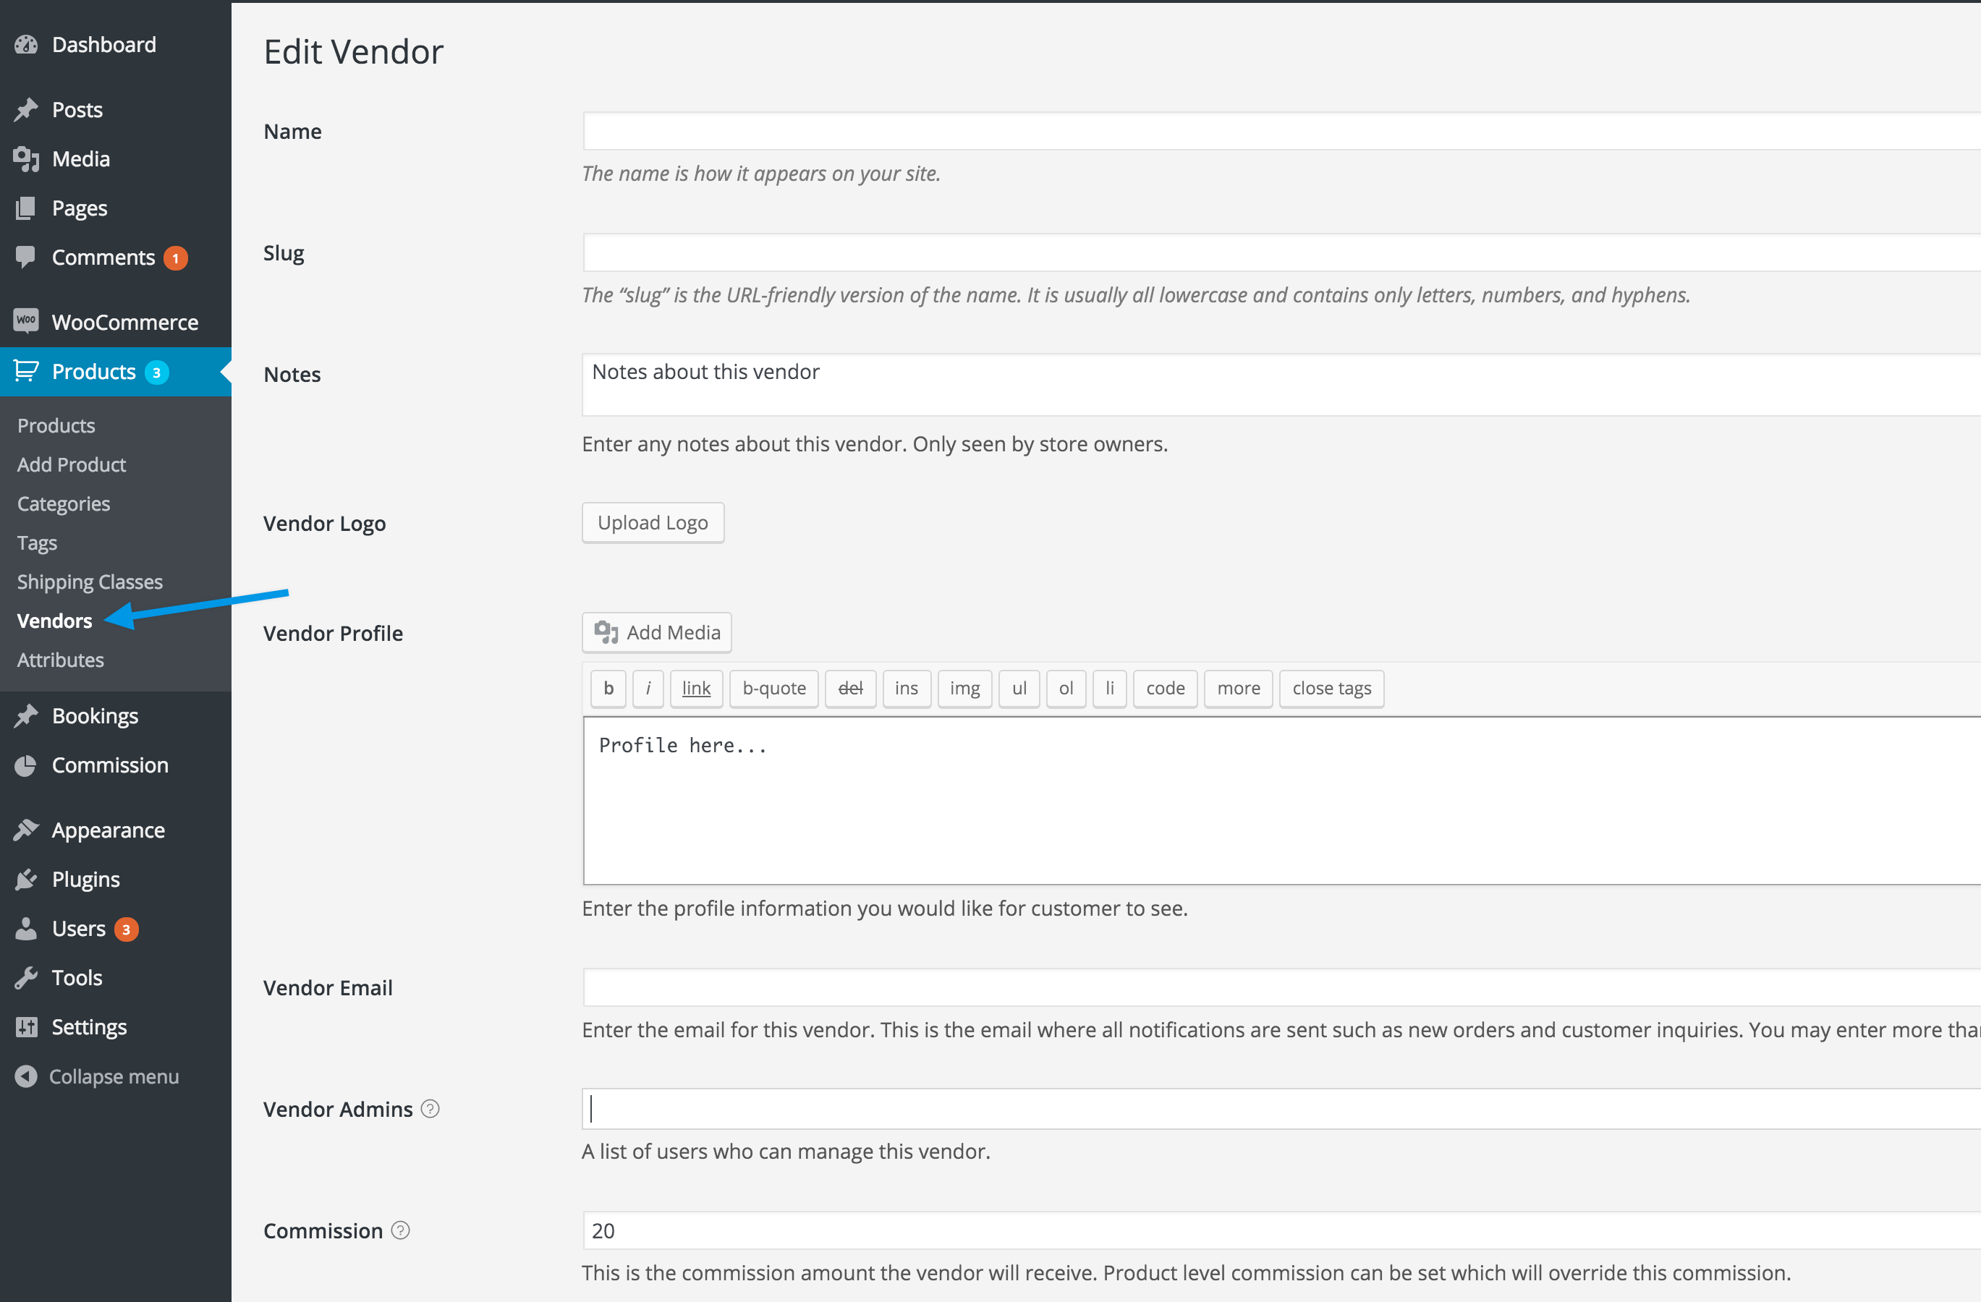
Task: Click the Vendor Admins help icon
Action: [x=432, y=1109]
